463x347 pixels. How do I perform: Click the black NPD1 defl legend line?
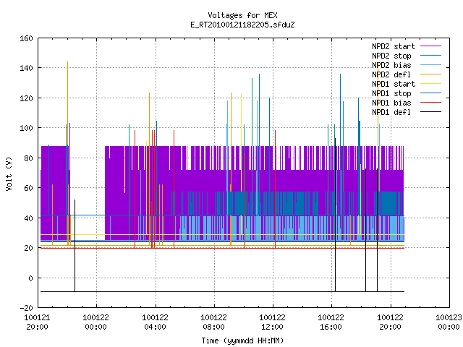click(430, 112)
